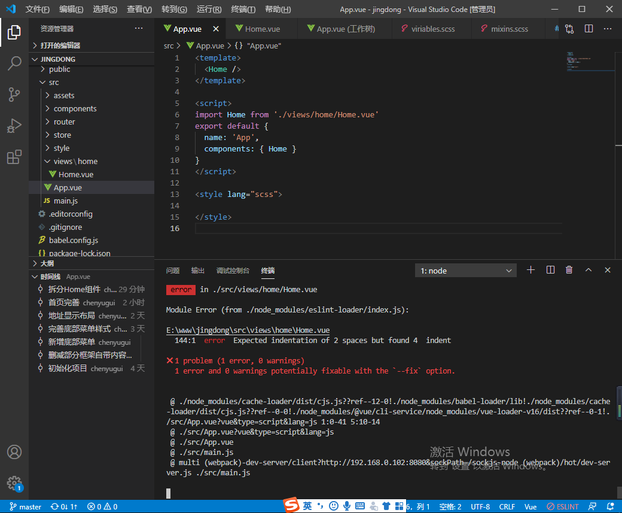This screenshot has width=622, height=513.
Task: Click the master branch indicator
Action: click(25, 506)
